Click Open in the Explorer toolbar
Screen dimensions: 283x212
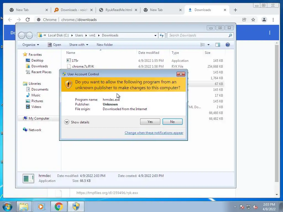click(54, 45)
